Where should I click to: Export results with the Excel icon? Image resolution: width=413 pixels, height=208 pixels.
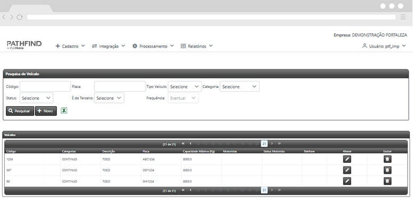click(64, 111)
